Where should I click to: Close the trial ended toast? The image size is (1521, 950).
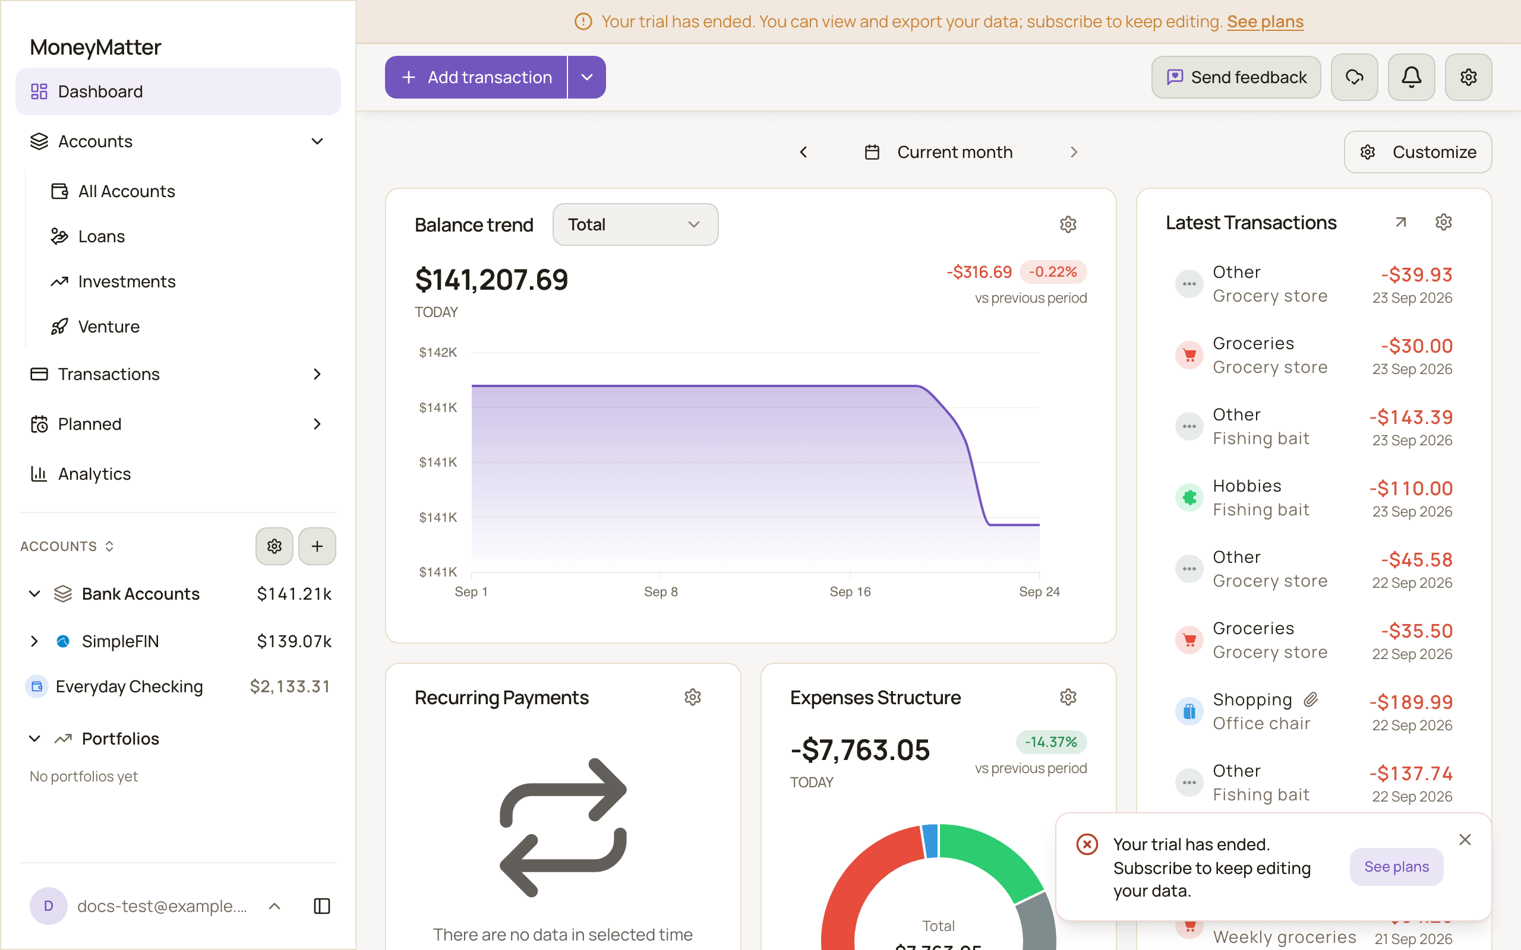click(x=1465, y=840)
